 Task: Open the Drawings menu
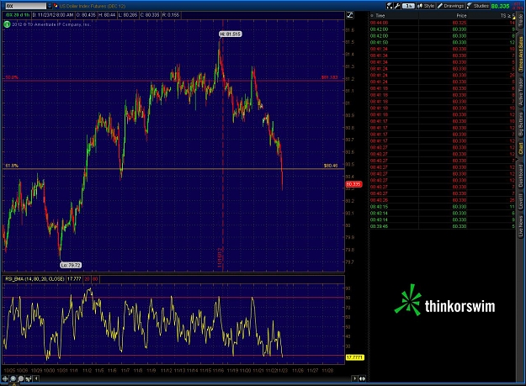tap(450, 6)
